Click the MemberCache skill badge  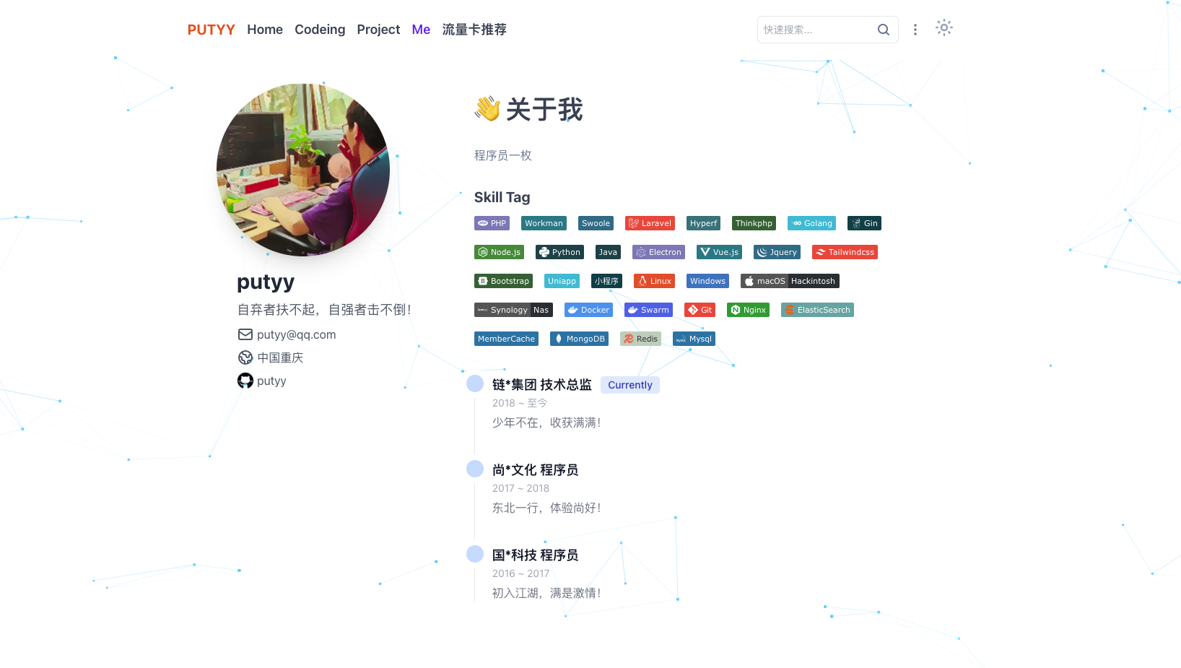pyautogui.click(x=506, y=339)
